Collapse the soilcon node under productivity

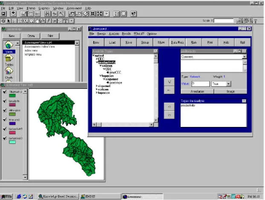click(x=100, y=66)
